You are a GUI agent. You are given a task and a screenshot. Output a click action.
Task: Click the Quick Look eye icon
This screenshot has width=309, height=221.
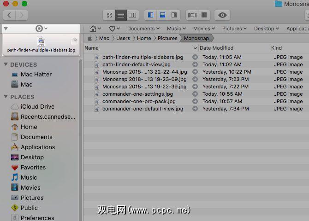222,15
